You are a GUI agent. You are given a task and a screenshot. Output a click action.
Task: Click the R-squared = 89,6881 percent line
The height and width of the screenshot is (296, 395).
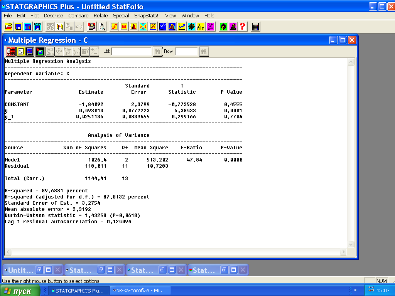46,191
